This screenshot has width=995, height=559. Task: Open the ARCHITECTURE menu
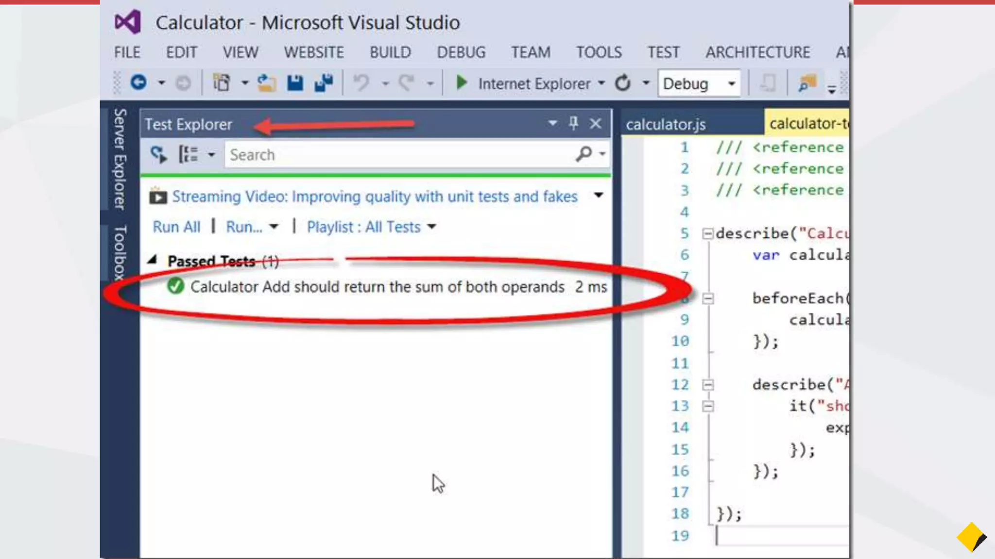tap(757, 52)
